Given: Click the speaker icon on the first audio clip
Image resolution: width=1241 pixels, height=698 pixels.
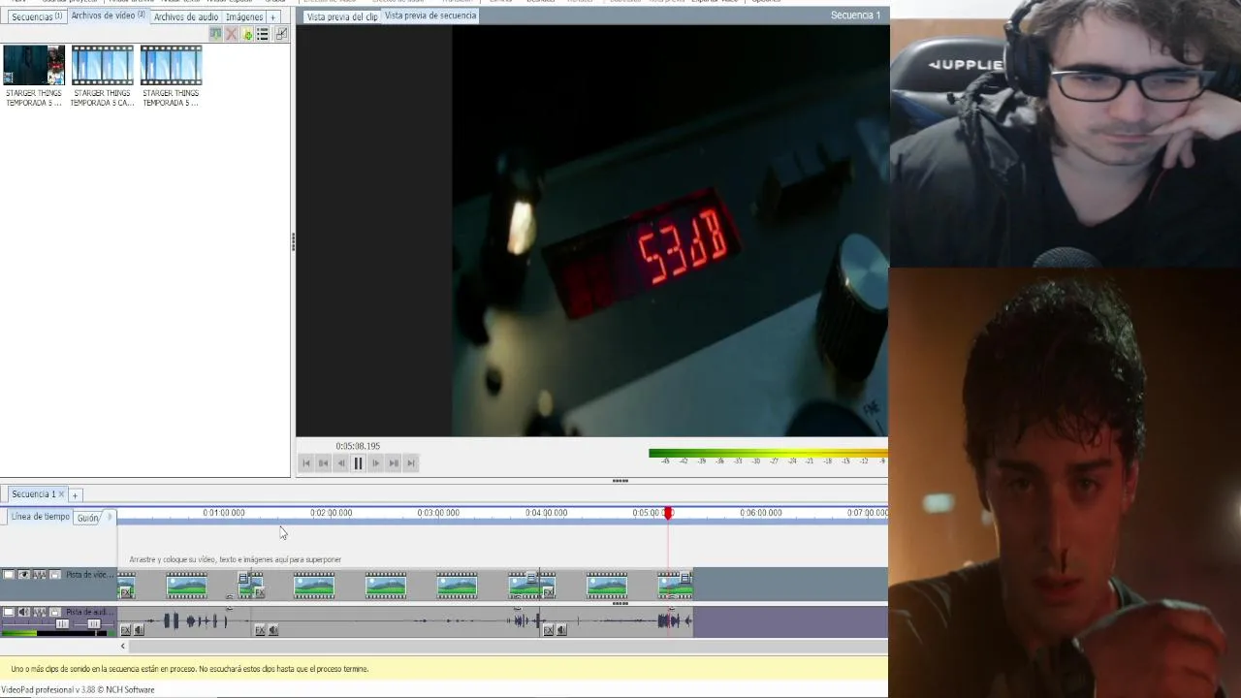Looking at the screenshot, I should [139, 630].
